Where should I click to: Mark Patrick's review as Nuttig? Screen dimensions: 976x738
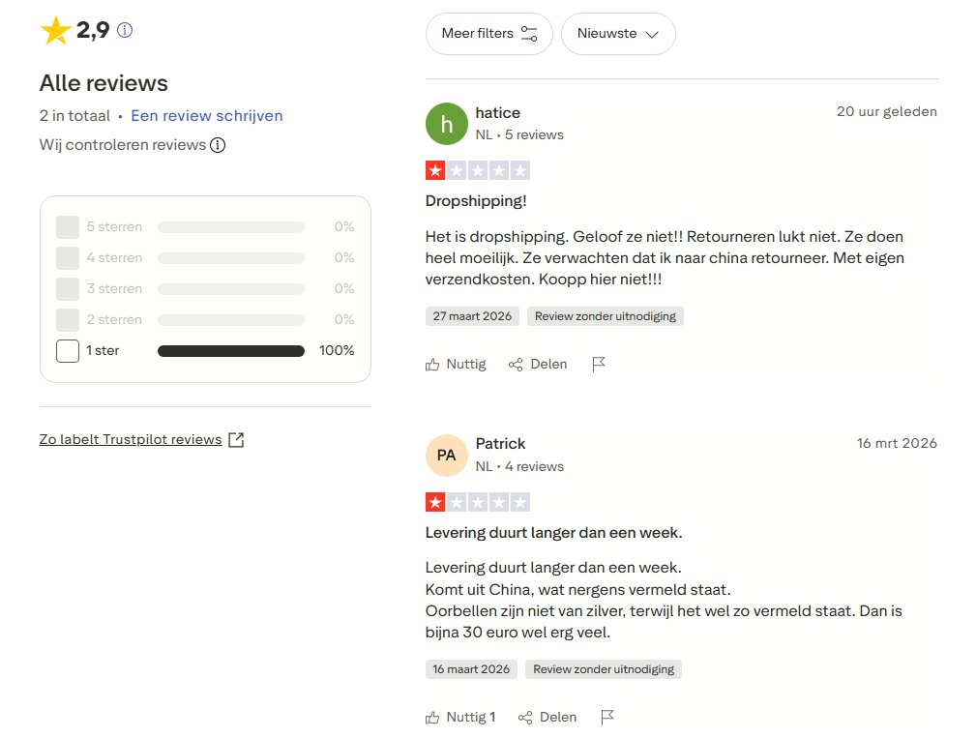[x=459, y=718]
